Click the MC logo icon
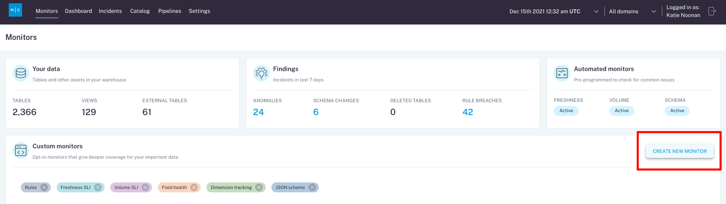The height and width of the screenshot is (204, 726). click(x=15, y=10)
